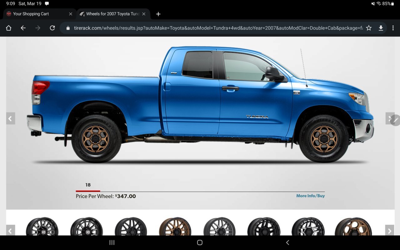Choose the second XD black wheel thumbnail
This screenshot has width=400, height=250.
click(86, 227)
